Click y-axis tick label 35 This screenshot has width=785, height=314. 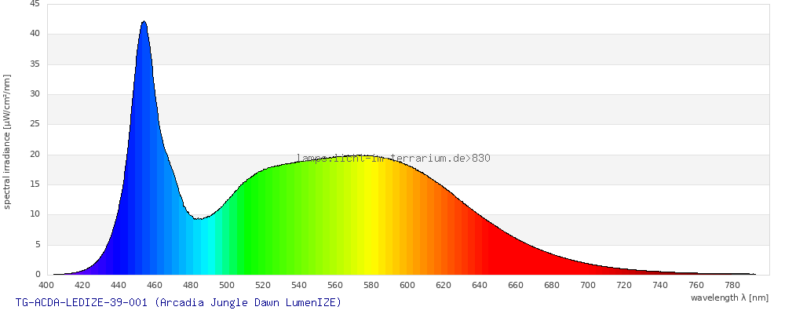(x=35, y=64)
